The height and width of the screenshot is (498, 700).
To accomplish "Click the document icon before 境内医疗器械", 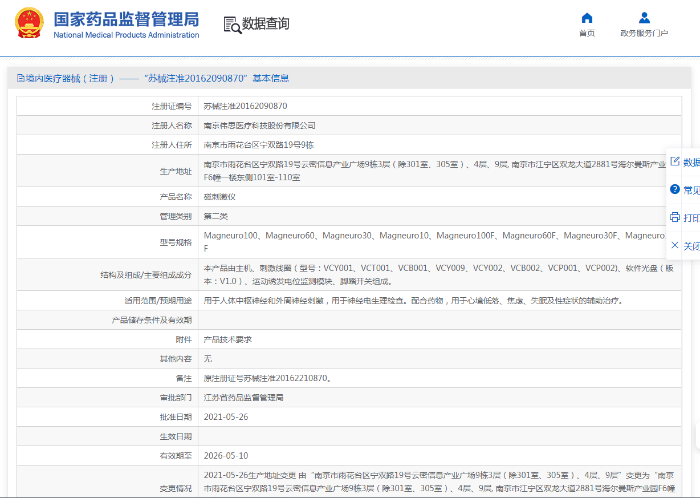I will pyautogui.click(x=21, y=78).
